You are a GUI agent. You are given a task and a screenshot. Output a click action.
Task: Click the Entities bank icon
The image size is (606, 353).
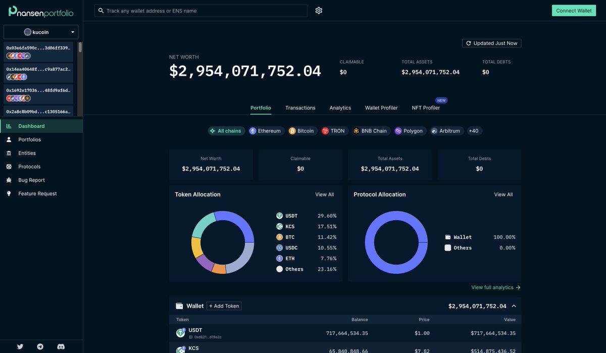coord(9,153)
